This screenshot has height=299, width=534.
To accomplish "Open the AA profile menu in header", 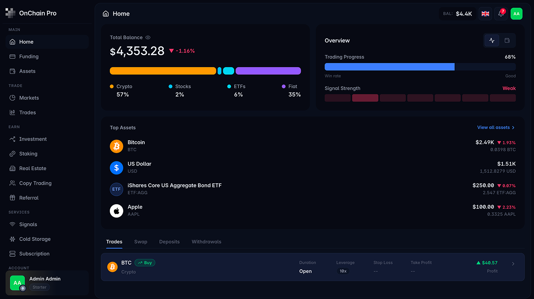I will [516, 14].
